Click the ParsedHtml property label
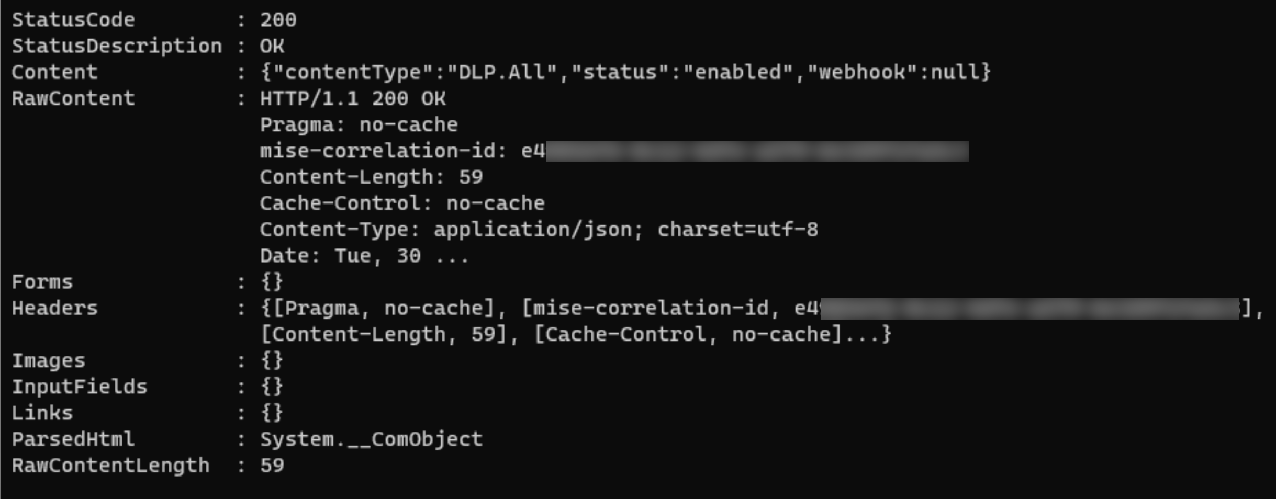 (x=73, y=439)
